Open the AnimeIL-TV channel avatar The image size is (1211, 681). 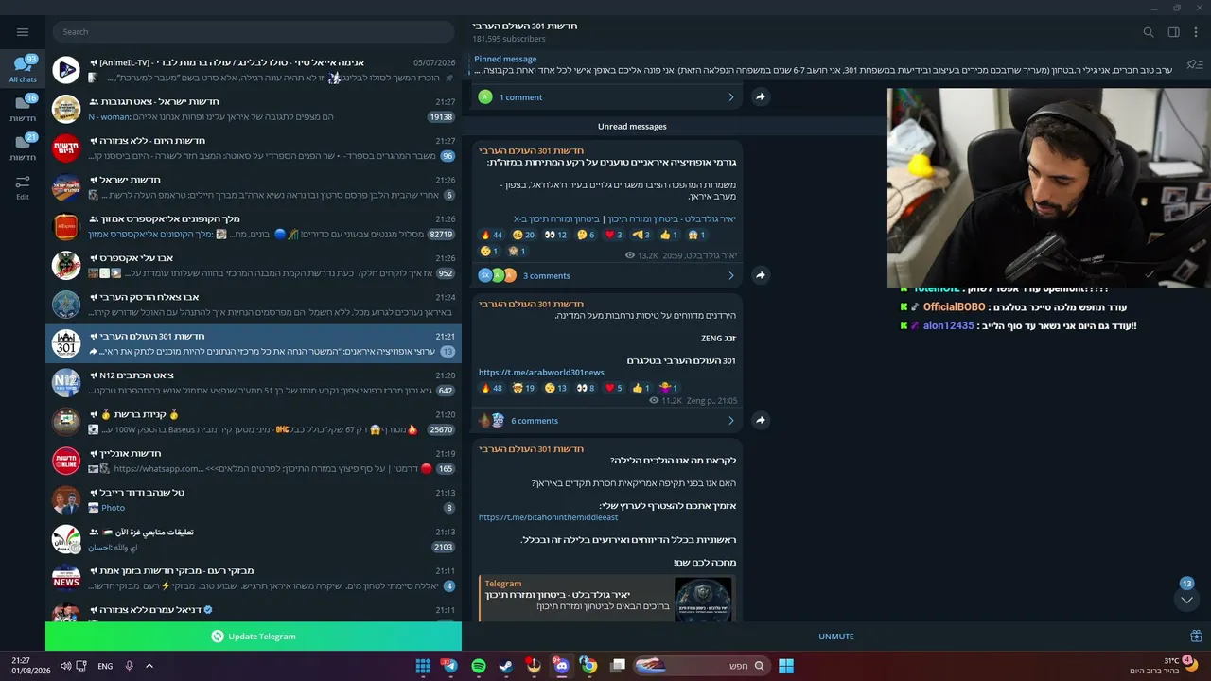point(66,70)
